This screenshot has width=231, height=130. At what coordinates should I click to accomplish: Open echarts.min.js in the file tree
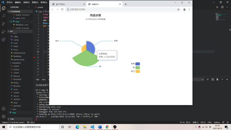point(19,53)
